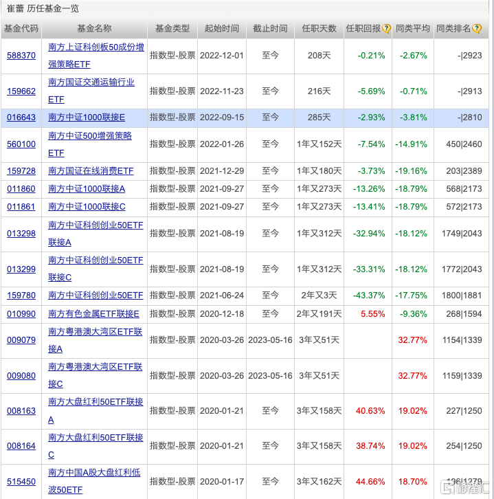494x499 pixels.
Task: Select the 216天 tenure cell
Action: [x=319, y=91]
